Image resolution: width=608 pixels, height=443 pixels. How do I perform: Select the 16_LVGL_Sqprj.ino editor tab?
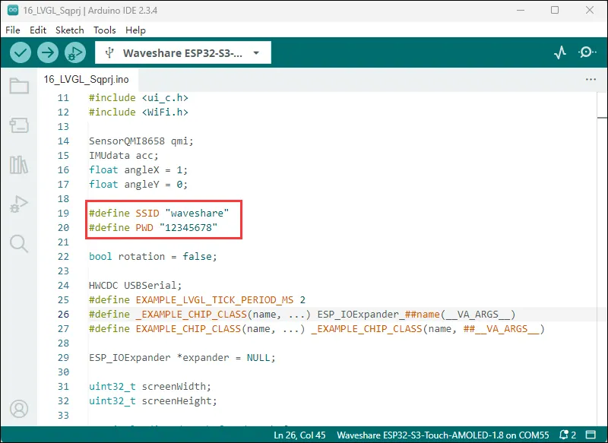tap(87, 79)
